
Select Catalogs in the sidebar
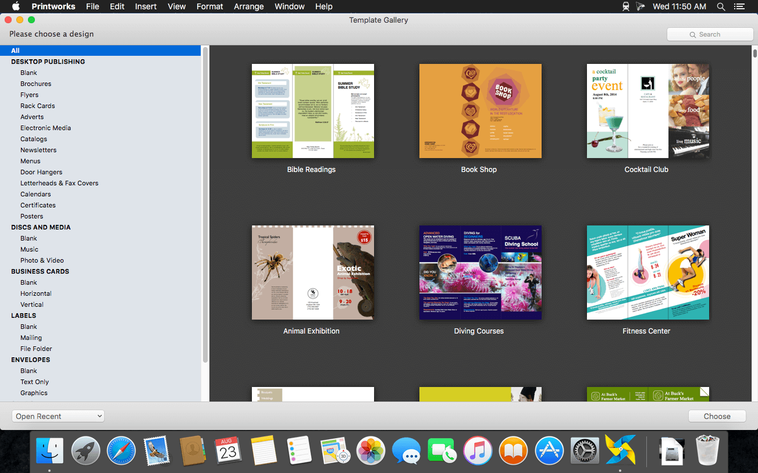point(34,139)
